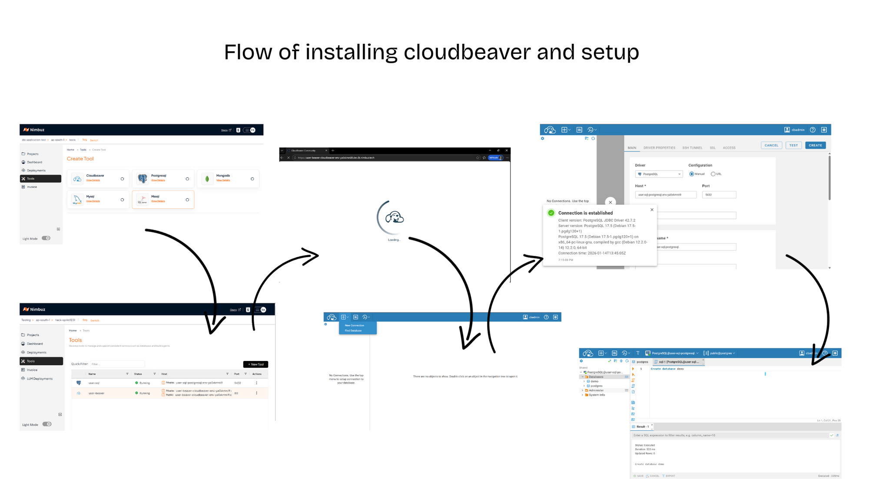Click the LLM Deployments sidebar icon

pyautogui.click(x=23, y=378)
